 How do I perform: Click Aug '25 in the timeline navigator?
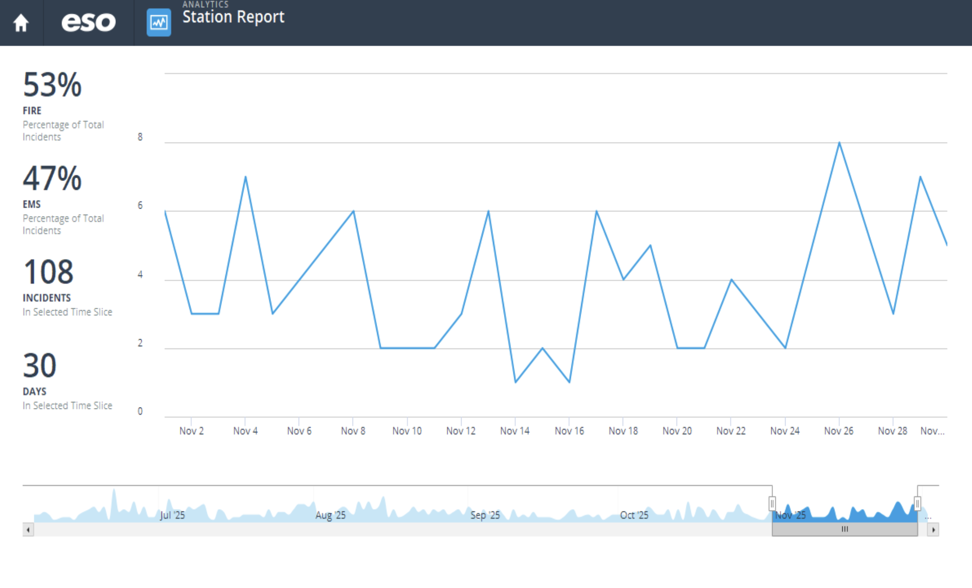click(x=330, y=515)
